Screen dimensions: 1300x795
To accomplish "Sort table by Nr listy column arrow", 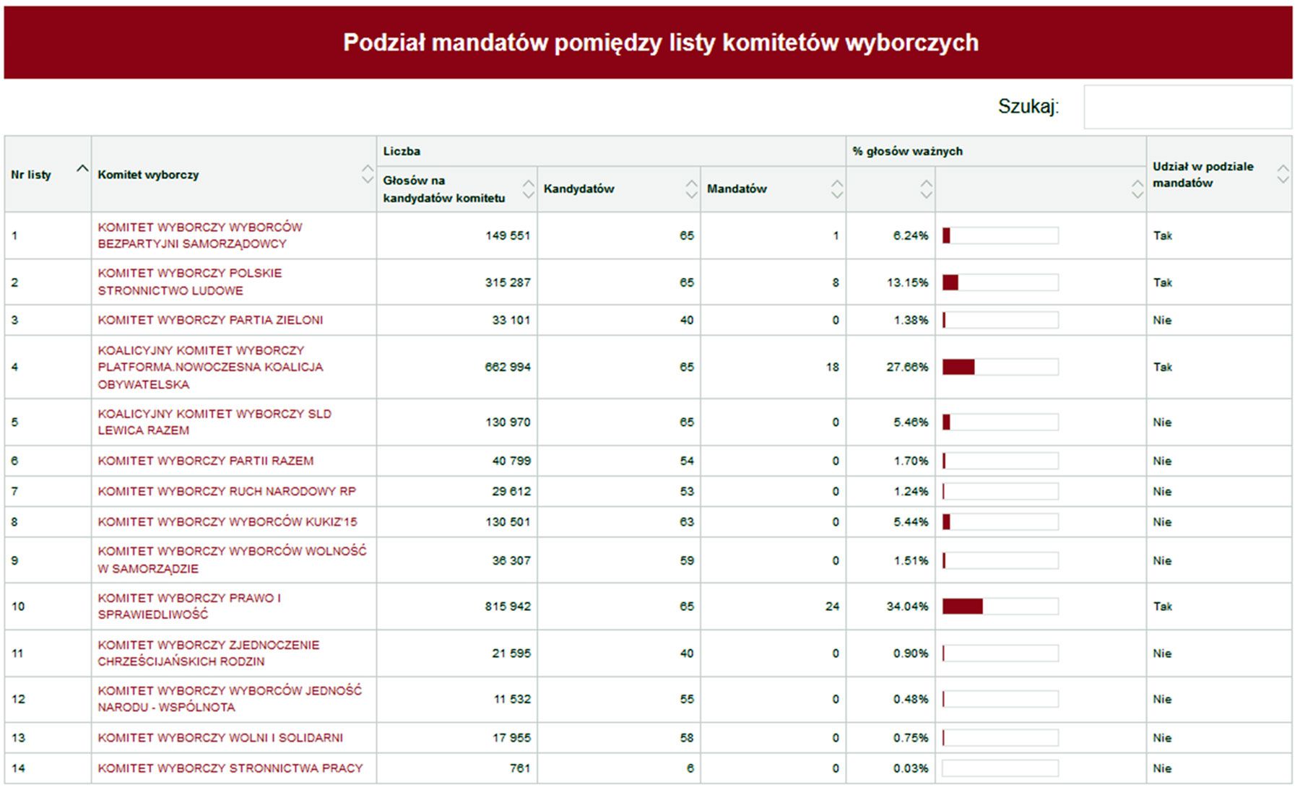I will [x=82, y=169].
